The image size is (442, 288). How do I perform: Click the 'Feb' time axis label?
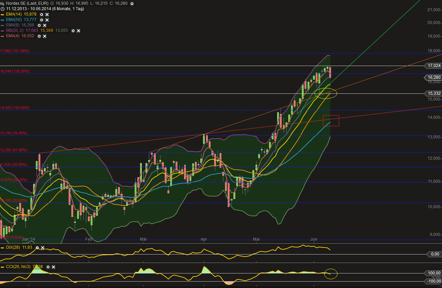pyautogui.click(x=89, y=239)
